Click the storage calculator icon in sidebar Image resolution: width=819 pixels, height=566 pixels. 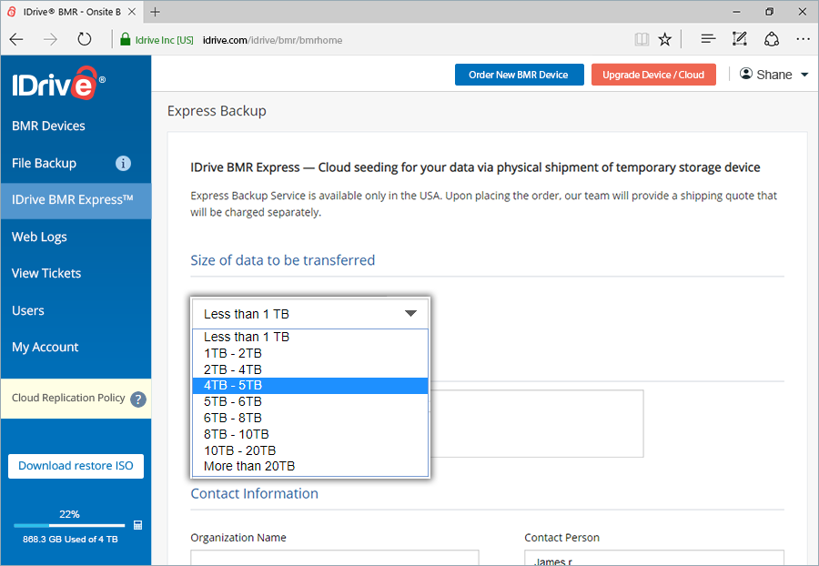[137, 525]
